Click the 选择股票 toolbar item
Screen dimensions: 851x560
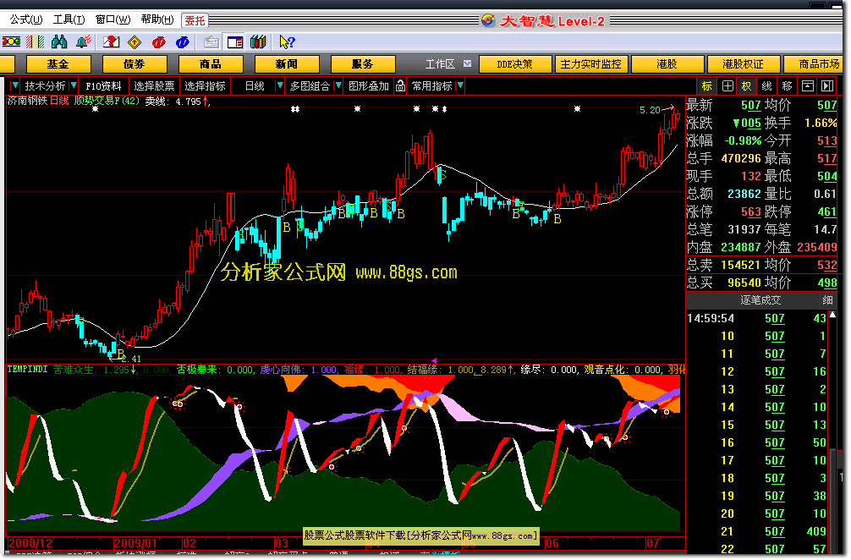tap(154, 85)
